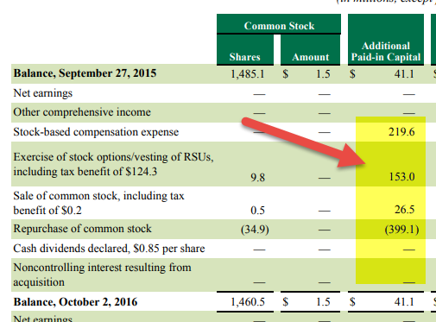Click the 1,460.5 shares value
Viewport: 436px width, 322px height.
pyautogui.click(x=248, y=302)
